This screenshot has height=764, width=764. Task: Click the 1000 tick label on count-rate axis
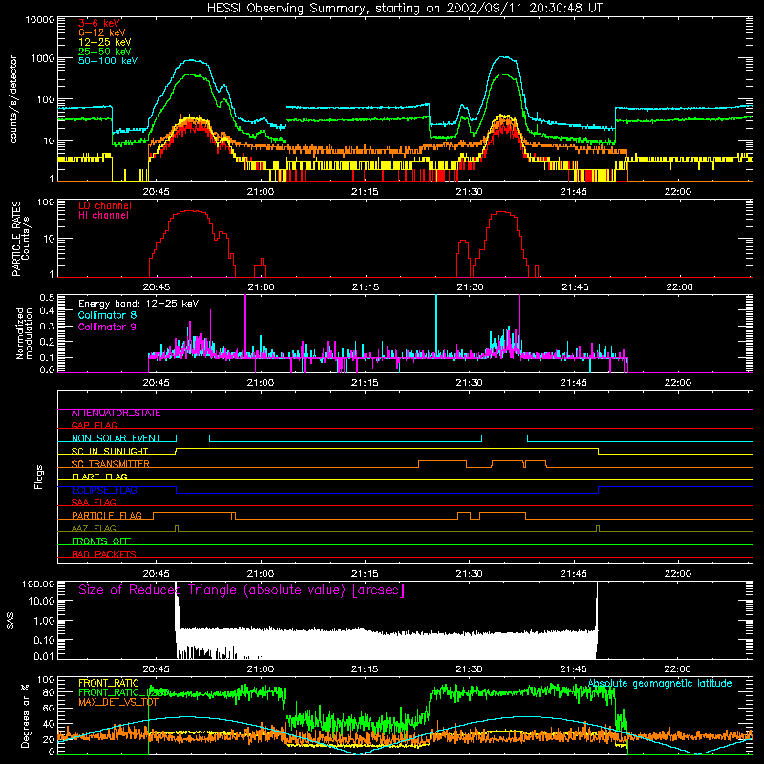43,58
